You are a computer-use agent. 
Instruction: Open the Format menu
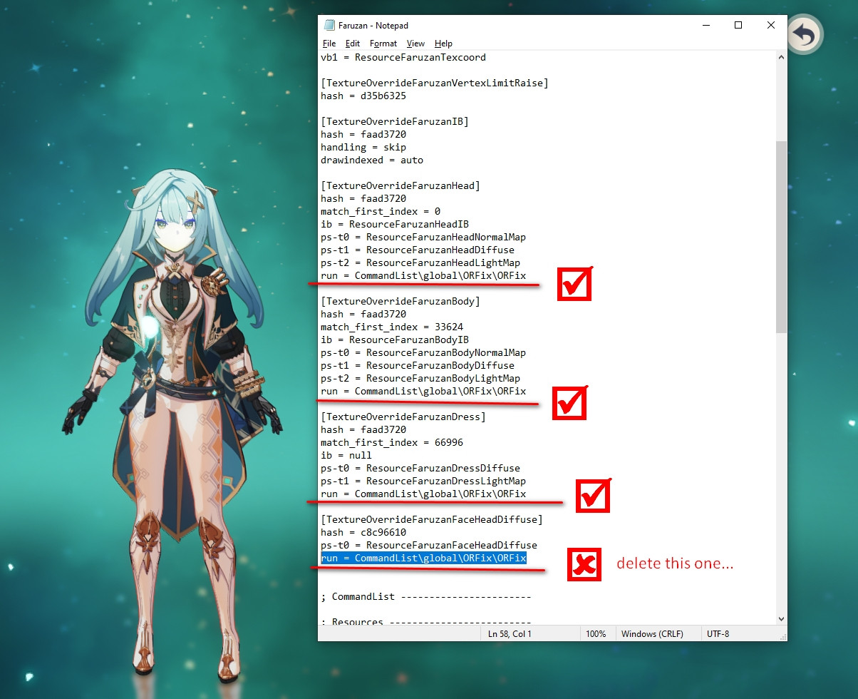(383, 44)
